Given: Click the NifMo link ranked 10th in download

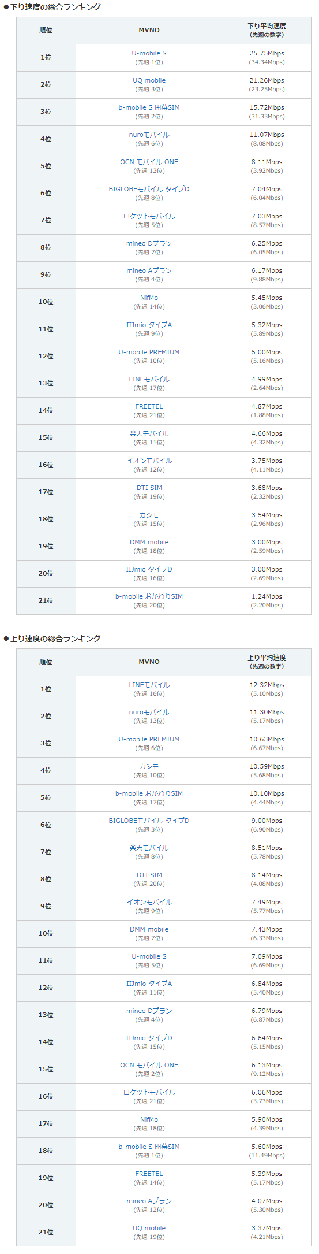Looking at the screenshot, I should tap(149, 298).
